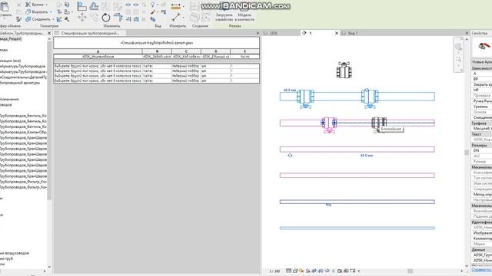Select the 'ии труб' browser item
This screenshot has height=276, width=492.
coord(7,258)
